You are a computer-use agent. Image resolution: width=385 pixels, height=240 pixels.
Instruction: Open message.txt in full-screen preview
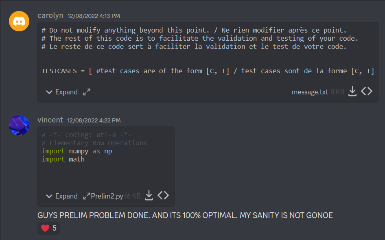[87, 92]
